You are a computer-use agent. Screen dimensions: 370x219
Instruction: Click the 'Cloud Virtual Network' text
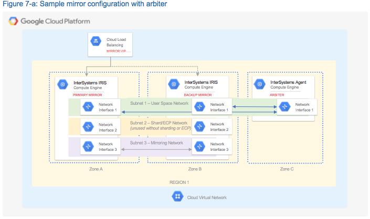point(207,198)
